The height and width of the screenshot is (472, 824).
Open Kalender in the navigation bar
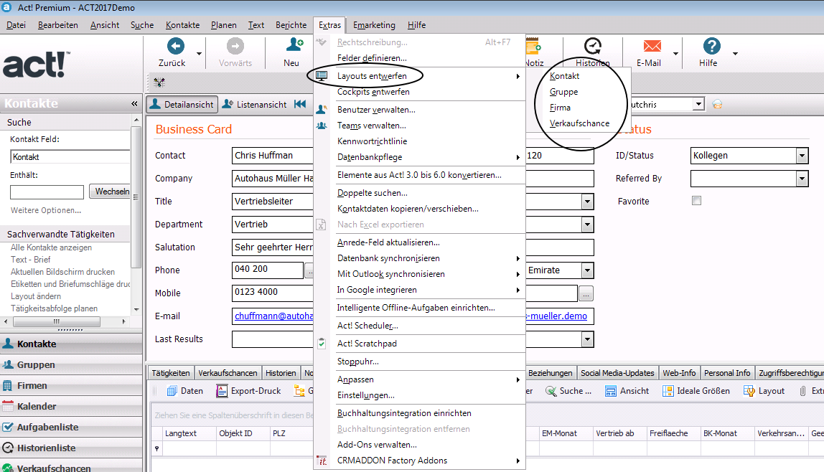(71, 406)
